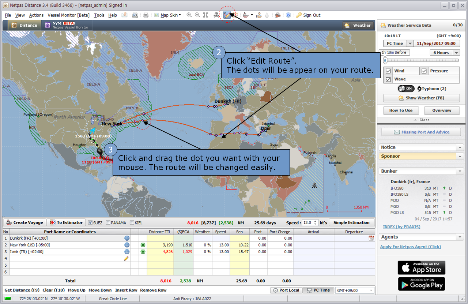Screen dimensions: 468x304
Task: Click info icon in Izmir (TR) row
Action: click(127, 252)
